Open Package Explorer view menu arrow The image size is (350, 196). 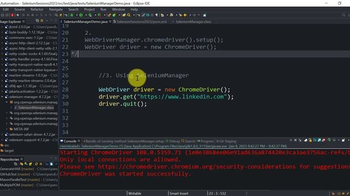pos(46,21)
